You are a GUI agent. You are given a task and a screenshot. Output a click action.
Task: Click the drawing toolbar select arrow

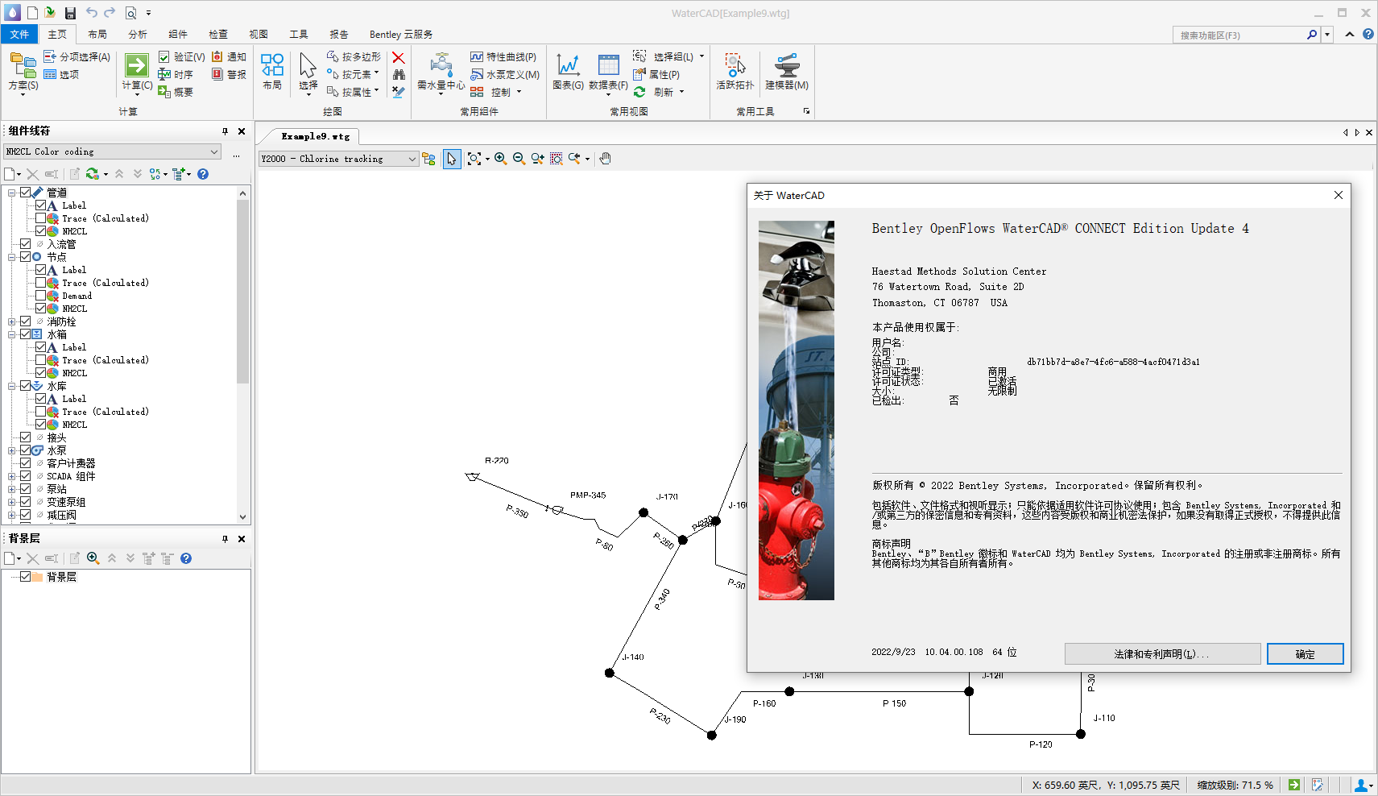(452, 159)
